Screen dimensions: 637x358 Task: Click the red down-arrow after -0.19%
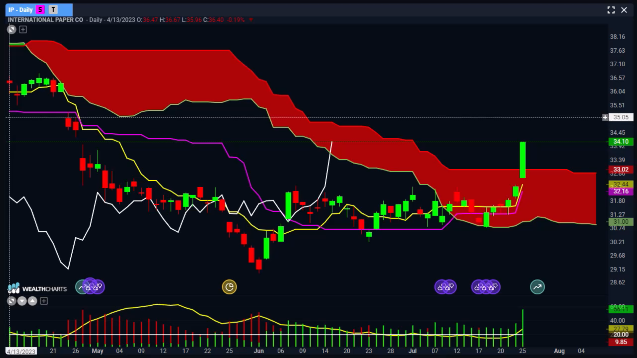pos(251,20)
